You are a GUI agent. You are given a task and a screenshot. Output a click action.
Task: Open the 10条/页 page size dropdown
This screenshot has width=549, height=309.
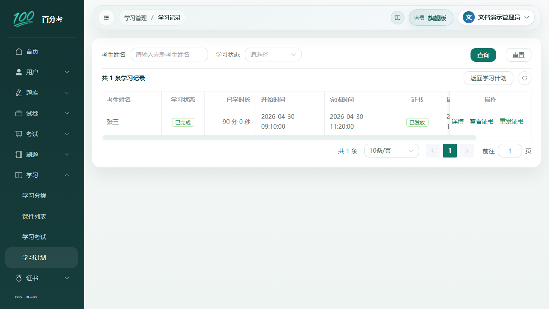click(x=392, y=151)
